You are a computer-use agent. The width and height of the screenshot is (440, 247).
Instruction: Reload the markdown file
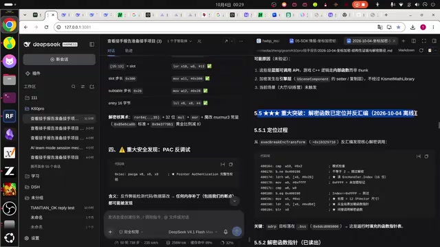(421, 50)
